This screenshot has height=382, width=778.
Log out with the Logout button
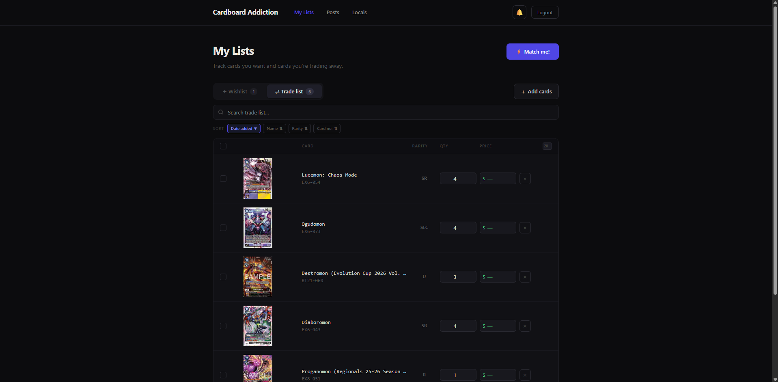click(x=545, y=12)
